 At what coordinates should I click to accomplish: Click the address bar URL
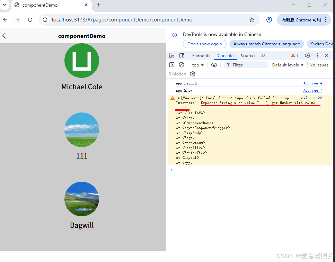point(122,20)
